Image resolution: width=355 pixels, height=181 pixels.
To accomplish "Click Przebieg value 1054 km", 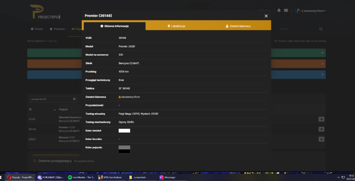I will (124, 71).
